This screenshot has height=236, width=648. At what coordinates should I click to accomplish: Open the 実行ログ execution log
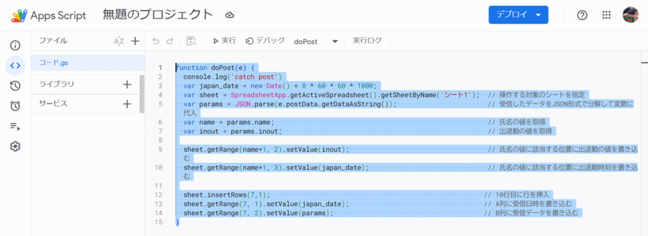(x=367, y=41)
